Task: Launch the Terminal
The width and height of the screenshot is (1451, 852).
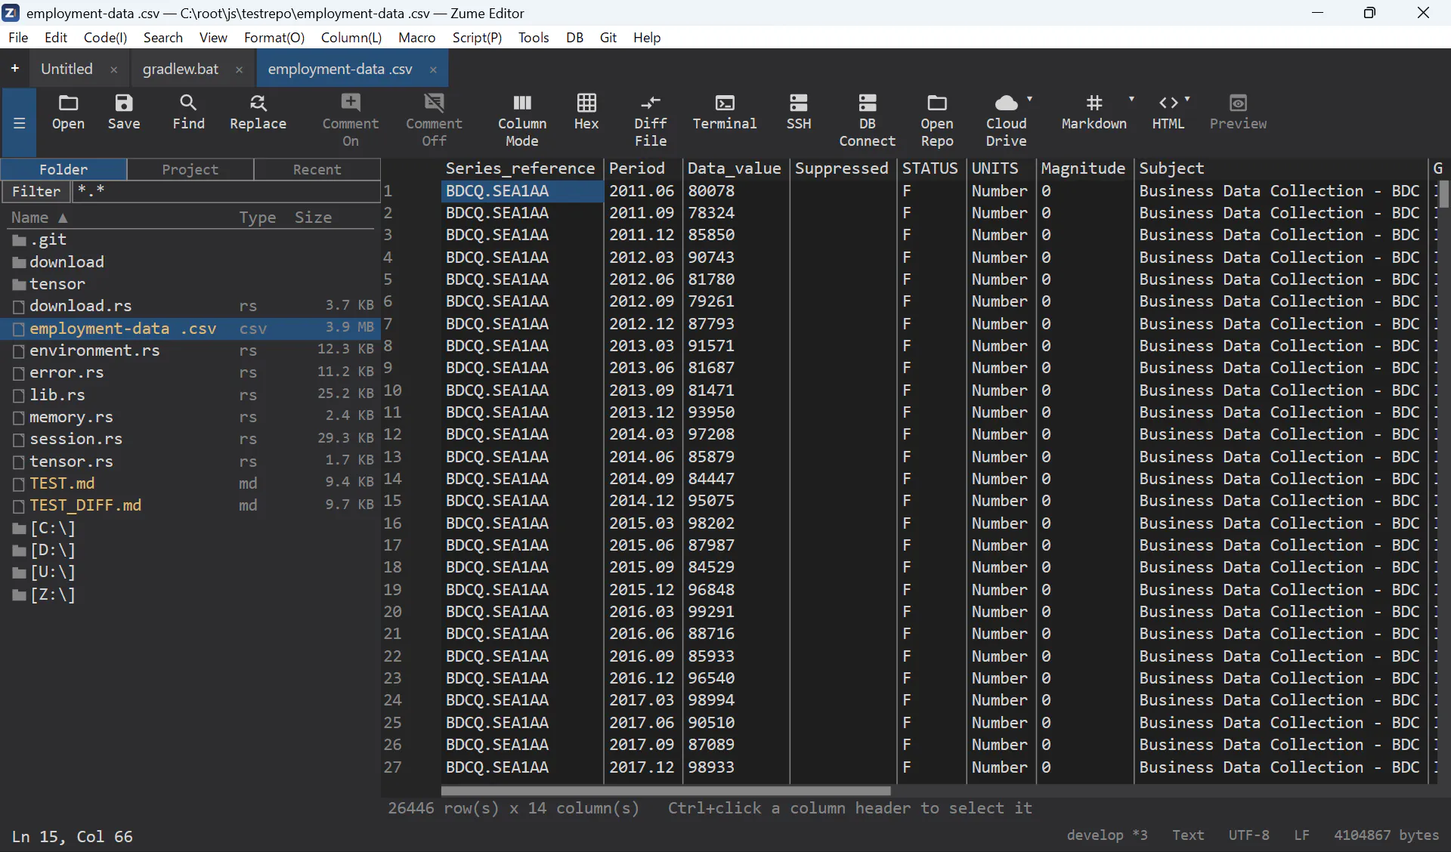Action: coord(724,112)
